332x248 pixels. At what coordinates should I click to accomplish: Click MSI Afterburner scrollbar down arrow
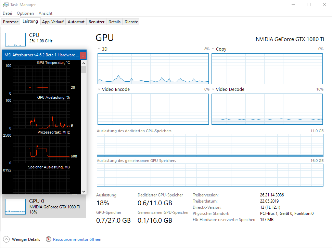[x=84, y=191]
